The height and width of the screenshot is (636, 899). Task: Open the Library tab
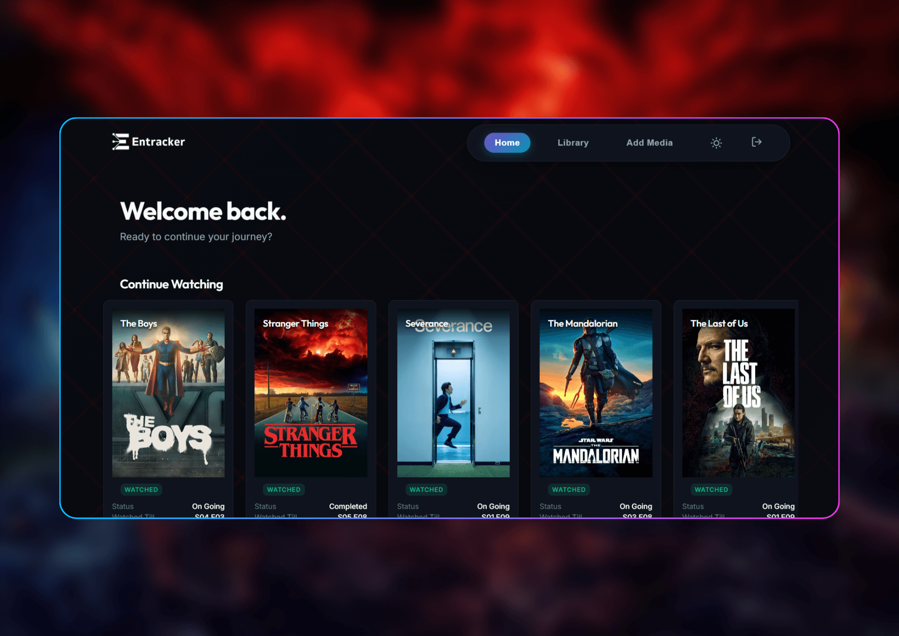click(573, 143)
